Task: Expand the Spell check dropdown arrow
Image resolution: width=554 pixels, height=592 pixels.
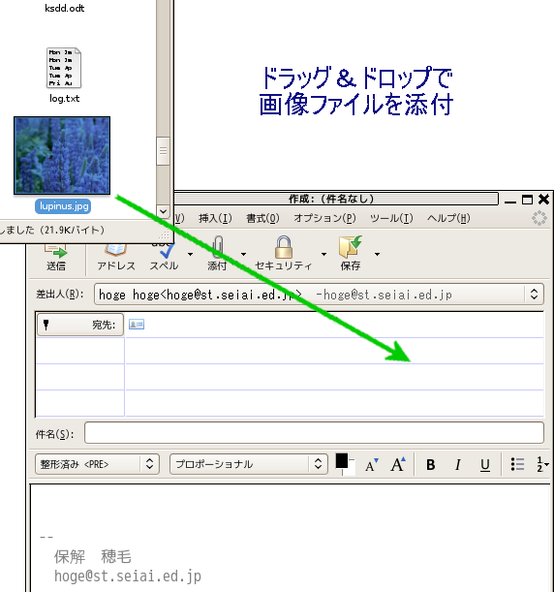Action: click(191, 254)
